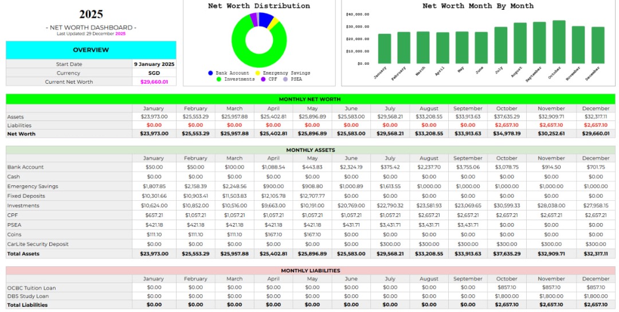Select the OCBC Tuition Loan row label

(x=32, y=288)
